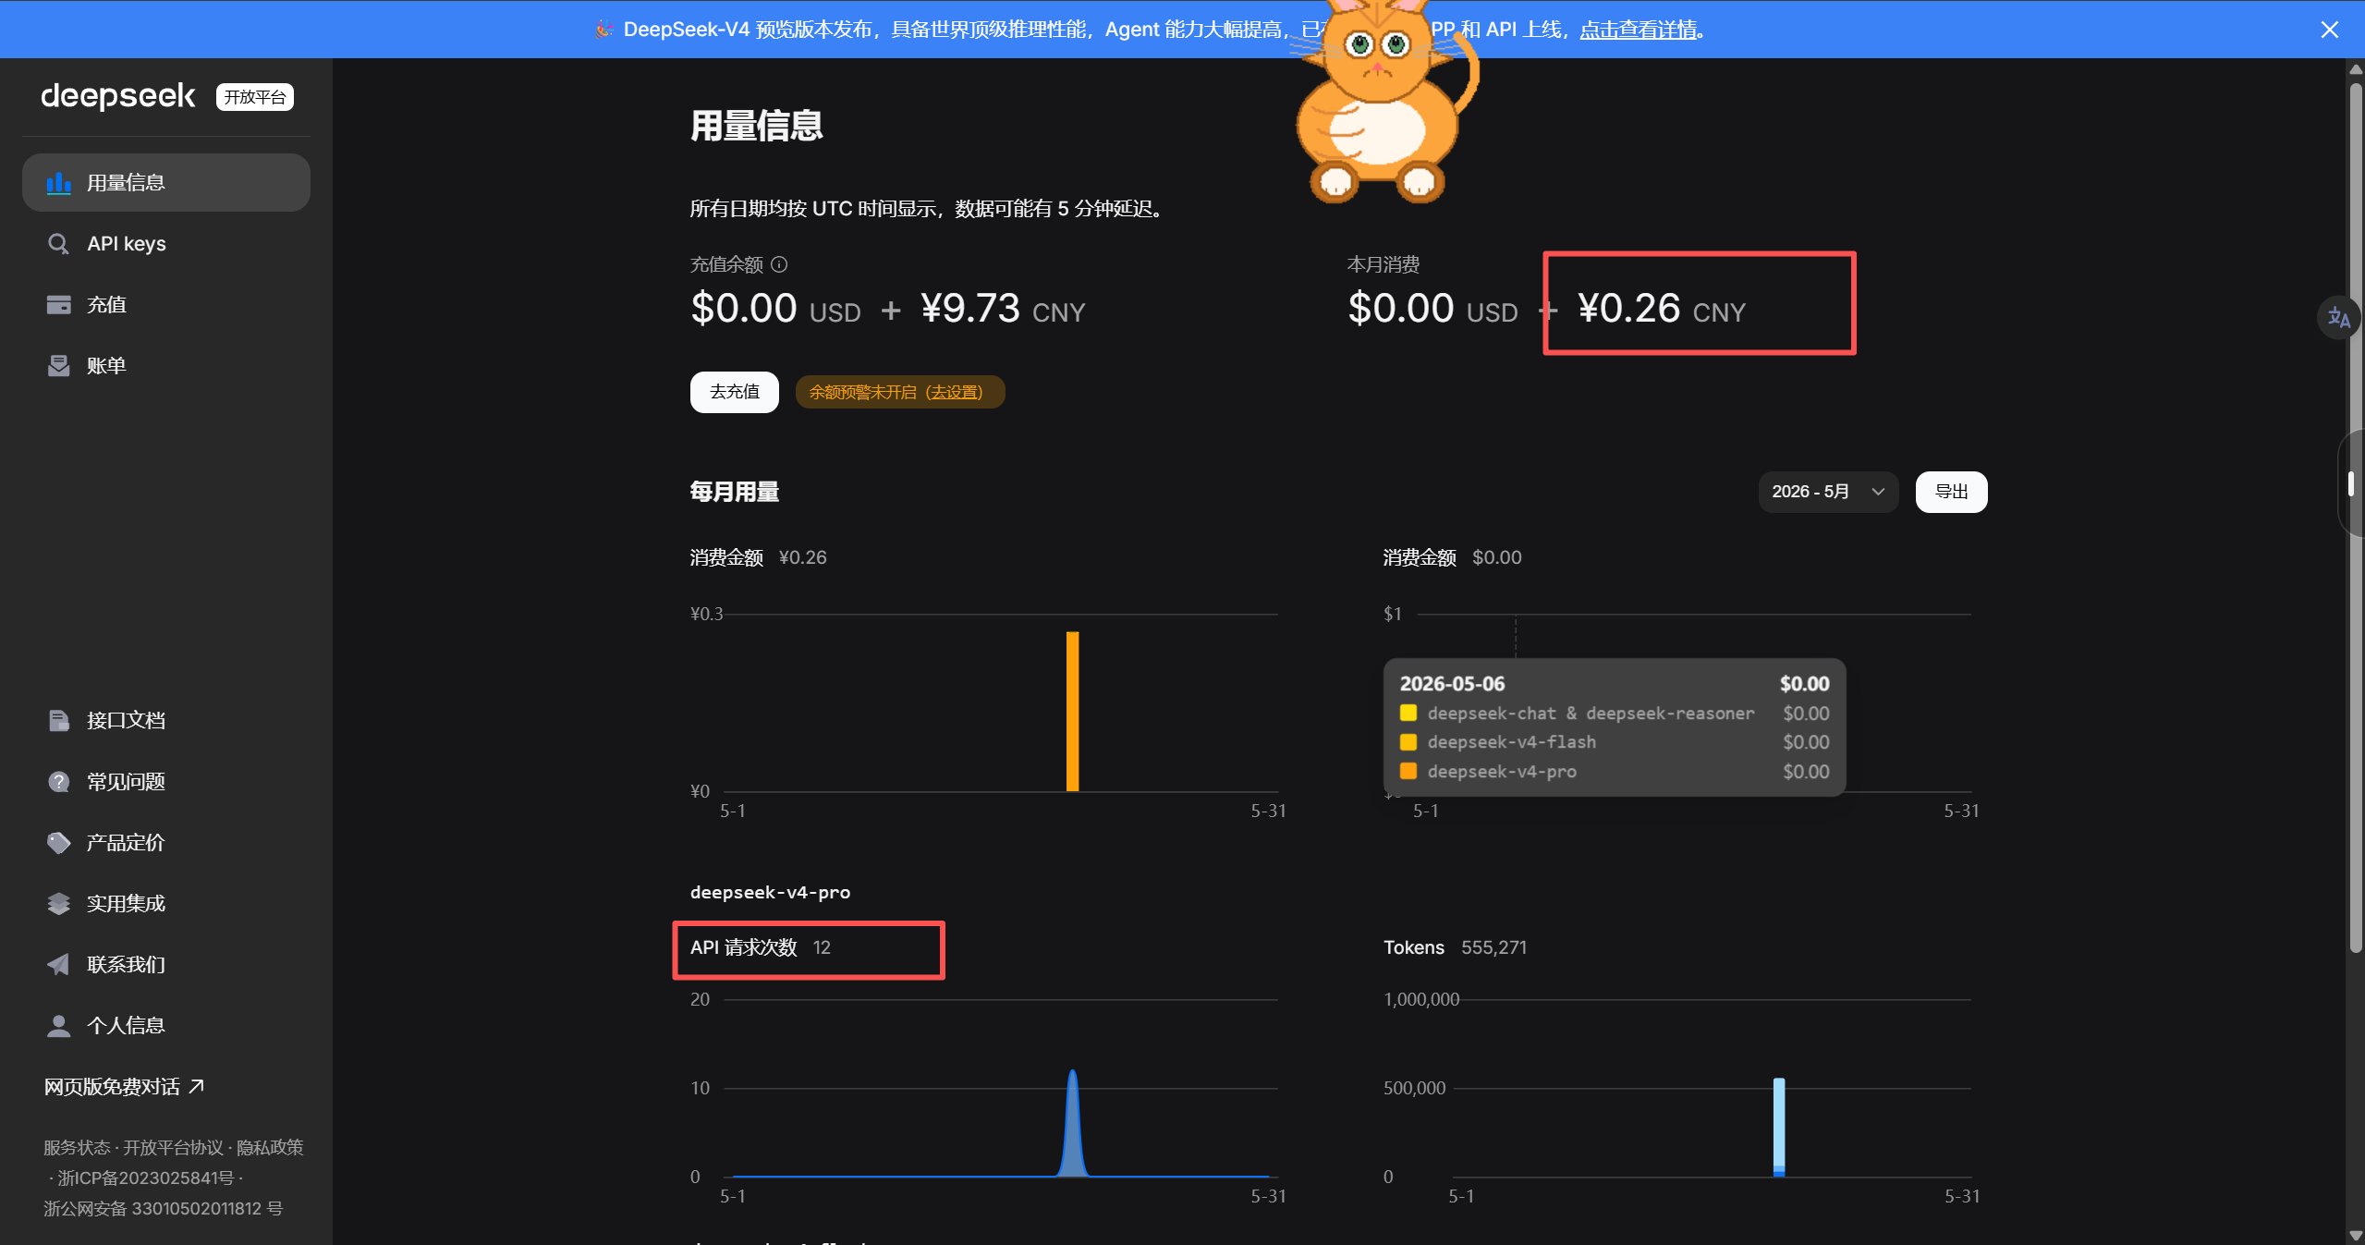The image size is (2365, 1245).
Task: Click the translate floating icon at right edge
Action: [2338, 318]
